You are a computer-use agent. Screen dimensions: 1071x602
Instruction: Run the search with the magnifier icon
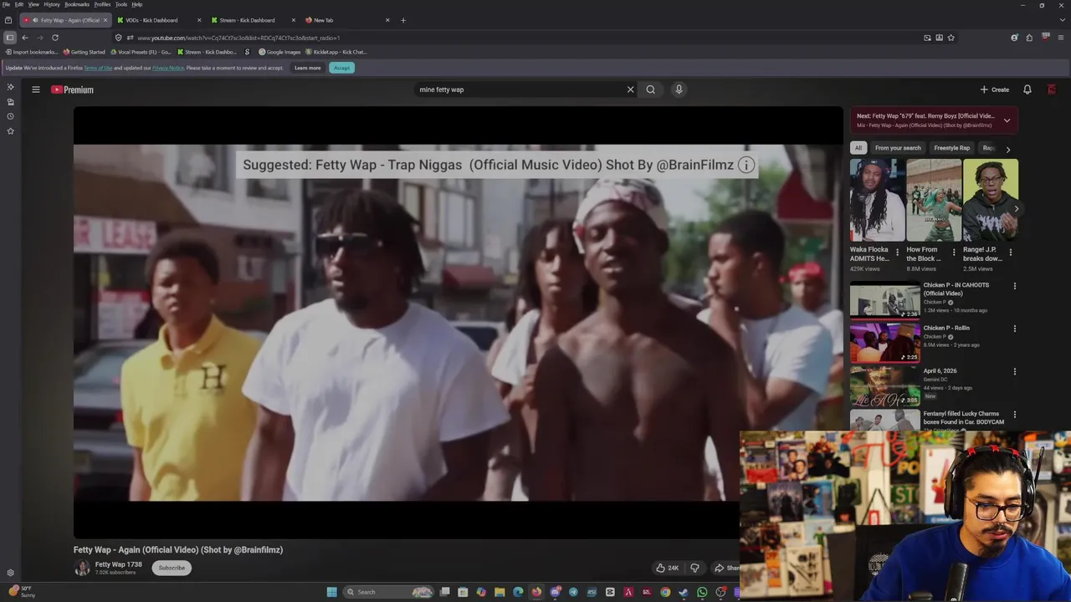click(x=650, y=89)
